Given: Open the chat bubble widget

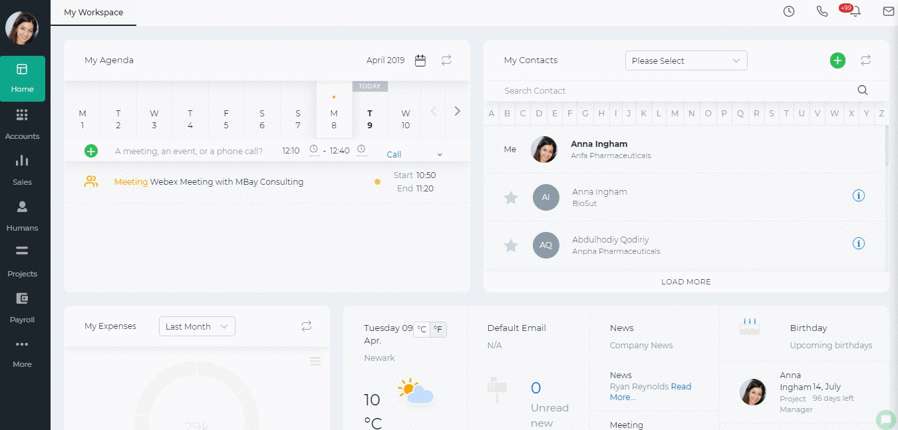Looking at the screenshot, I should (886, 419).
